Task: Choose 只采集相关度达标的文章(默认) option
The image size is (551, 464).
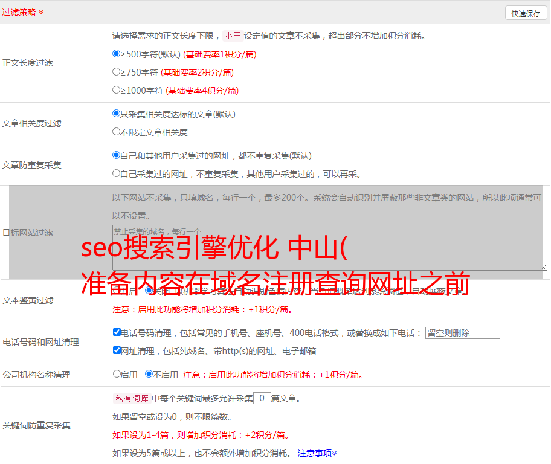Action: 116,114
